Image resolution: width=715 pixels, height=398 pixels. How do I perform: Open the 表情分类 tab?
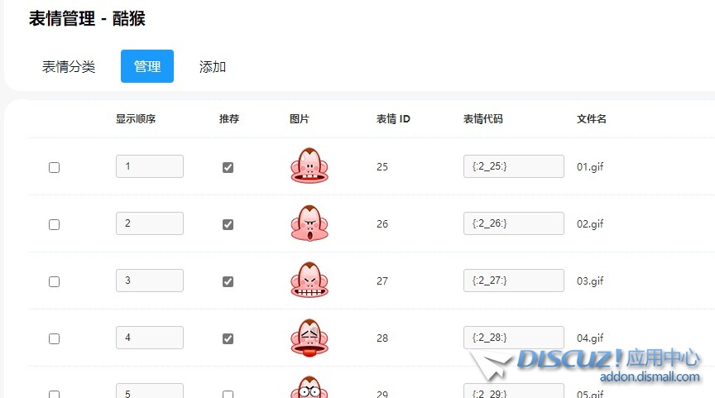pyautogui.click(x=69, y=66)
